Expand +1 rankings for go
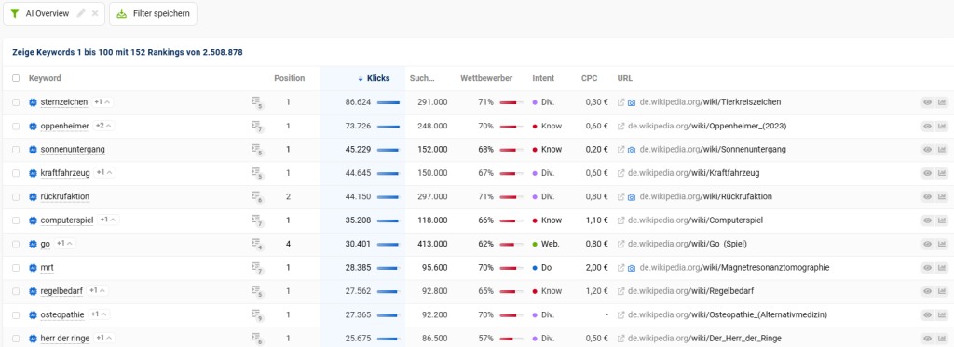The width and height of the screenshot is (954, 347). coord(64,243)
